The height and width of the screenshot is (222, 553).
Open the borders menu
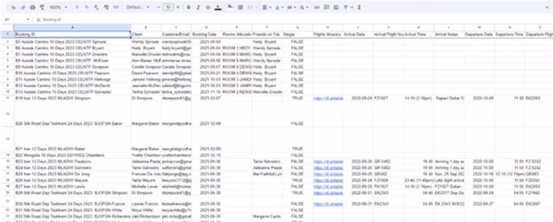pyautogui.click(x=240, y=8)
